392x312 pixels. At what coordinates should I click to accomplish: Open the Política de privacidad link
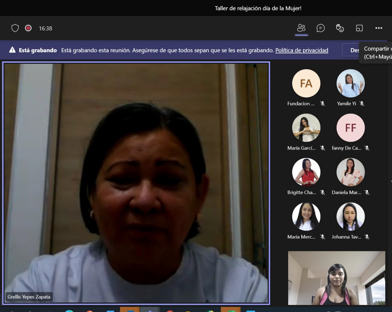[x=302, y=50]
